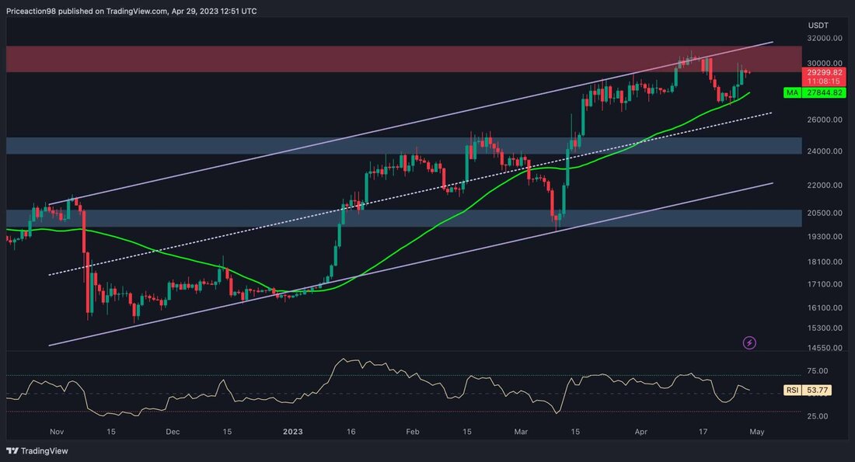The image size is (855, 462).
Task: Click the 20500.00 price axis label
Action: [x=825, y=213]
